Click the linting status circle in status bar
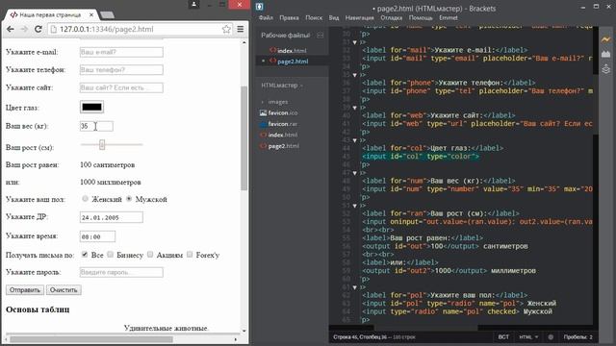The image size is (616, 346). (551, 337)
